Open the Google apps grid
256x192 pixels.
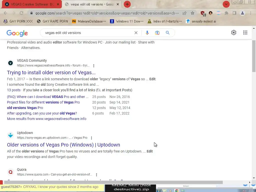pos(245,32)
